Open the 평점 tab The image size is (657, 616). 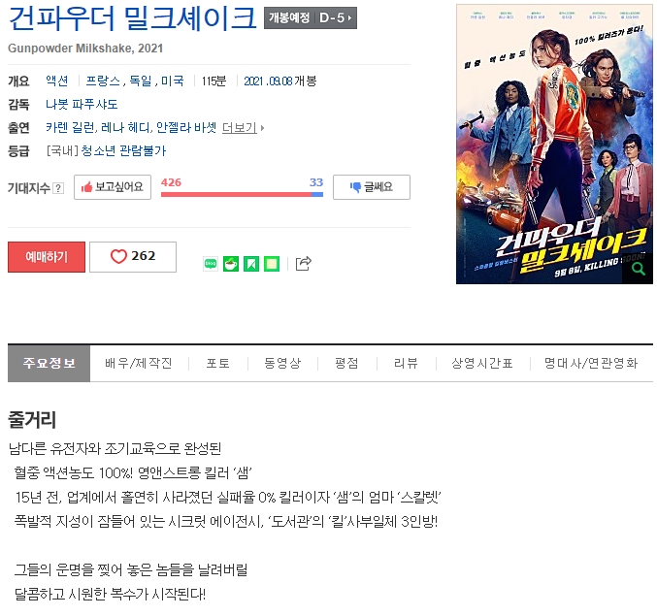(x=346, y=363)
